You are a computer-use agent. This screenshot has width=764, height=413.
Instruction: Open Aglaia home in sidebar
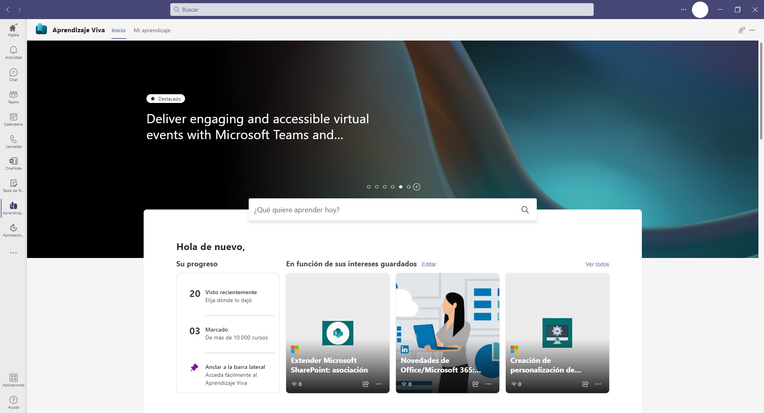click(13, 30)
